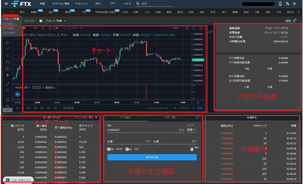Toggle the POST switch
Screen dimensions: 303x184
point(110,149)
